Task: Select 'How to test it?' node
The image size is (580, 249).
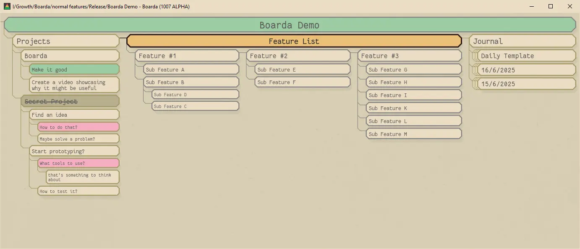Action: point(78,191)
